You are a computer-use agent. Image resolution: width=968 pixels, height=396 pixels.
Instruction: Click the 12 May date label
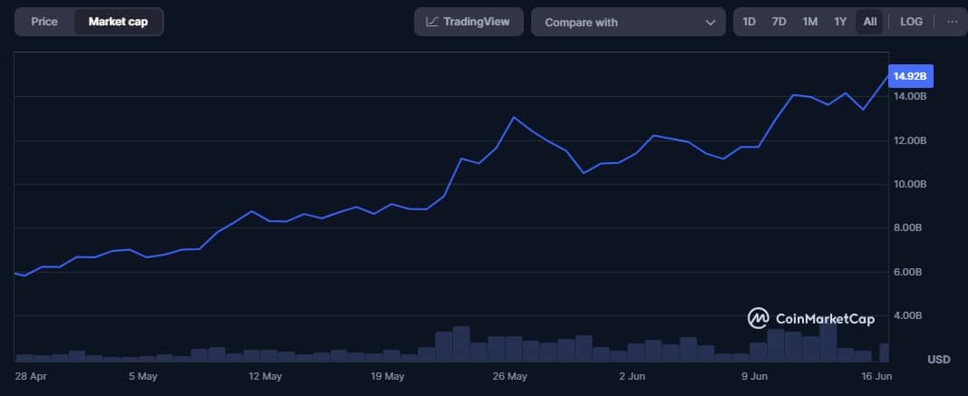point(265,376)
